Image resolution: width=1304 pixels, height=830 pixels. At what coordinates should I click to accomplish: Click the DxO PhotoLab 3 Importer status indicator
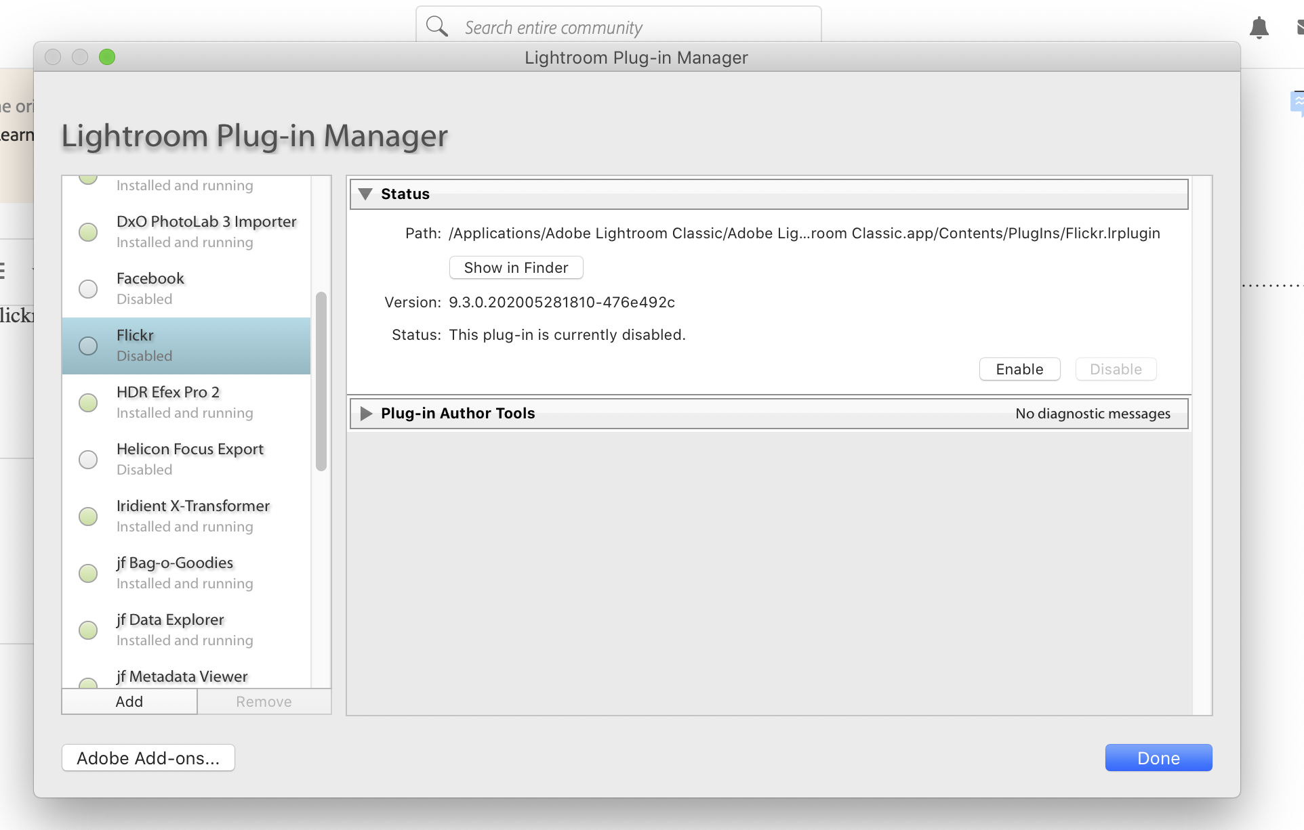87,232
